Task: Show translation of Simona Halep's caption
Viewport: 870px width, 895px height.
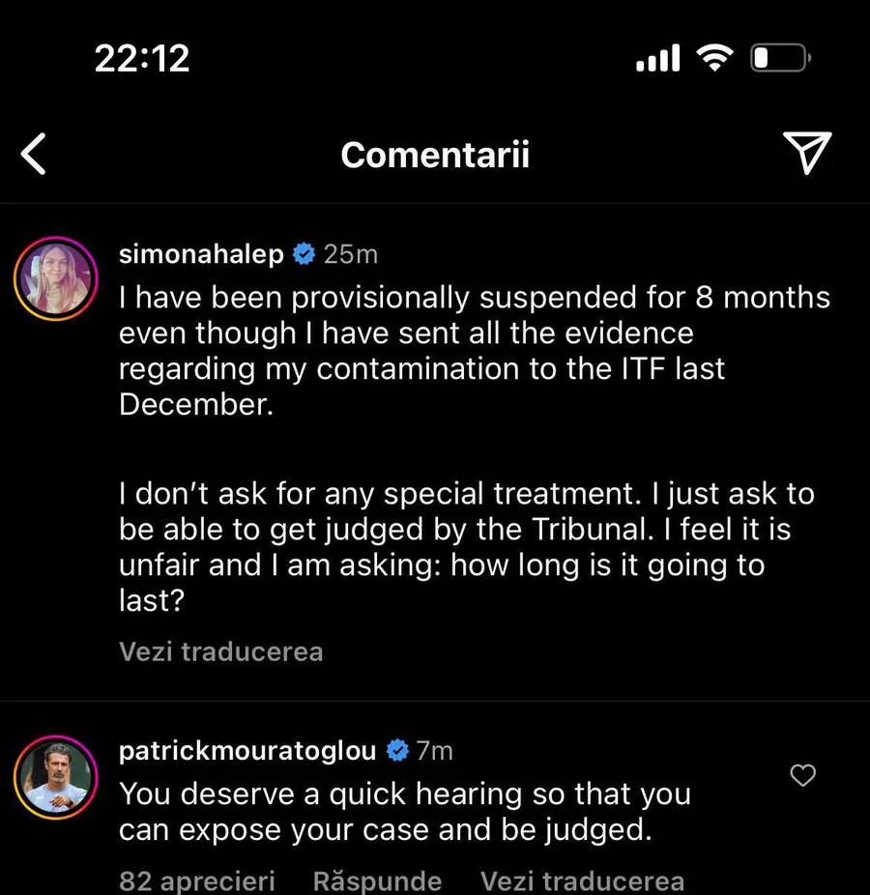Action: 220,651
